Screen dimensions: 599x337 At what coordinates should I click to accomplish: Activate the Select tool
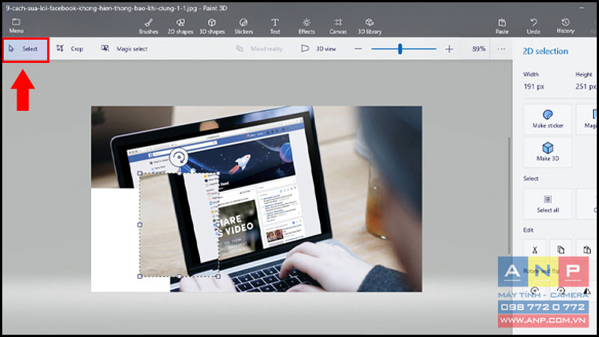[x=25, y=49]
